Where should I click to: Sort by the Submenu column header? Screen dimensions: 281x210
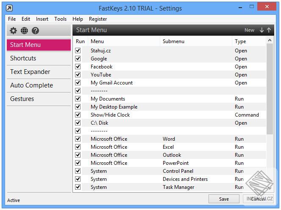196,41
